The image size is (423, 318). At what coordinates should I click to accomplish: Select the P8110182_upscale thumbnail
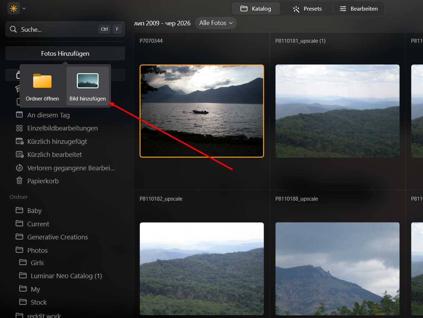coord(202,269)
